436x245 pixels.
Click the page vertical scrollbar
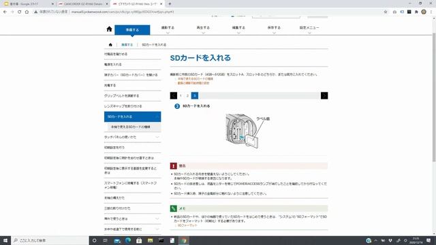pyautogui.click(x=434, y=97)
